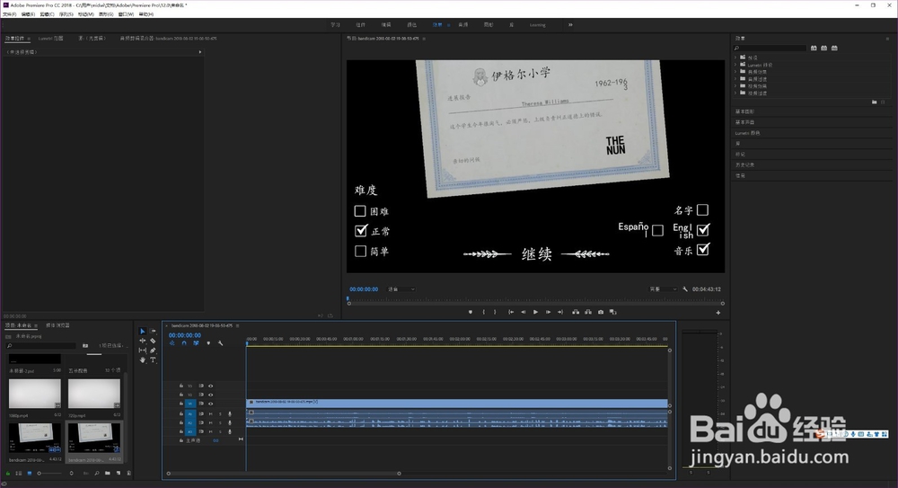Viewport: 898px width, 488px height.
Task: Click the Extract button
Action: pos(588,312)
